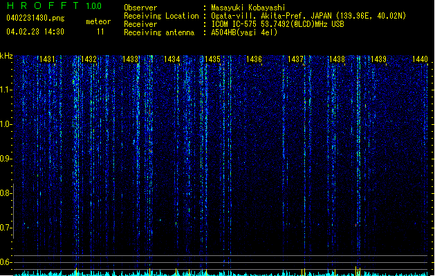This screenshot has height=276, width=435.
Task: Click the 0.7 kHz frequency axis label
Action: click(x=6, y=228)
